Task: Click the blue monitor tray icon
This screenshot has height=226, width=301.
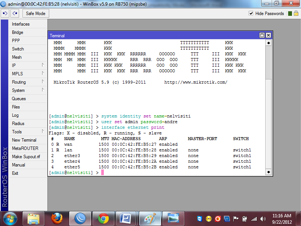Action: coord(227,219)
